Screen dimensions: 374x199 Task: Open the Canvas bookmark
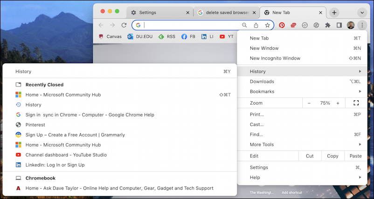coord(110,37)
